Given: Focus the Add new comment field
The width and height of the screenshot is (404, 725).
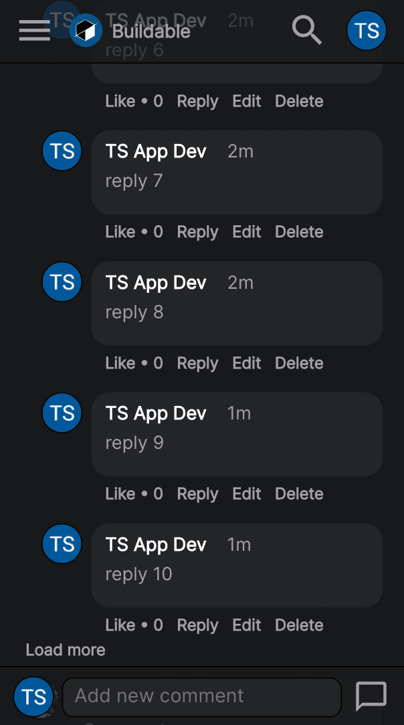Looking at the screenshot, I should pyautogui.click(x=202, y=697).
